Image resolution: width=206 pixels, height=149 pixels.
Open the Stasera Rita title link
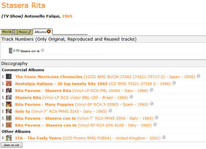coord(23,6)
